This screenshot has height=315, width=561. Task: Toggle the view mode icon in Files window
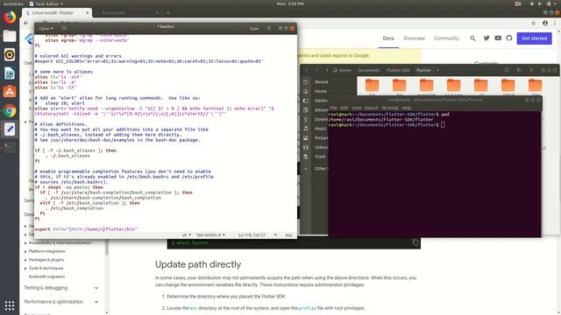(519, 70)
